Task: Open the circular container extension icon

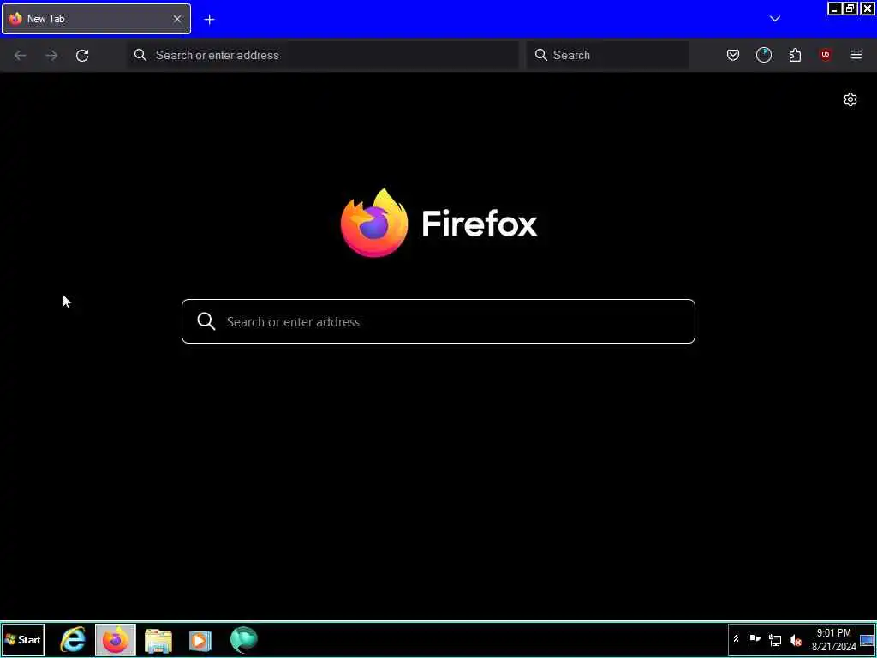Action: pyautogui.click(x=763, y=55)
